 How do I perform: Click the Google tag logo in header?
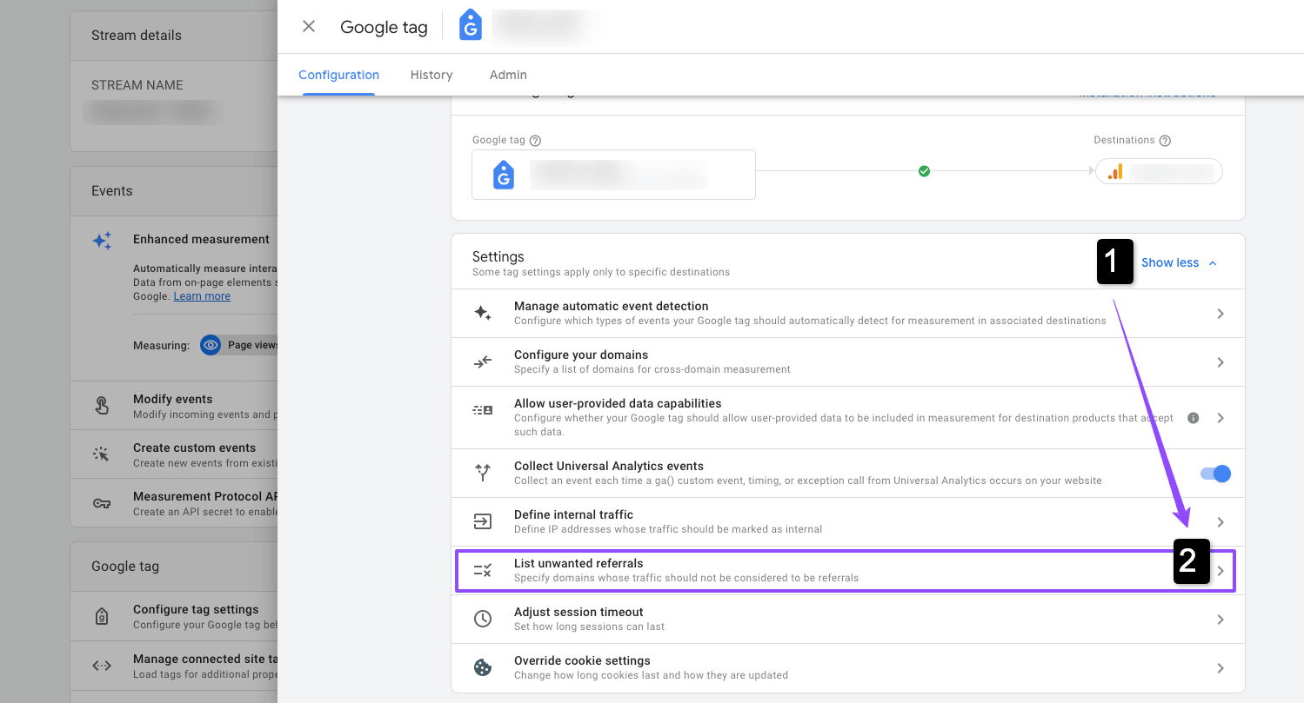[x=471, y=26]
